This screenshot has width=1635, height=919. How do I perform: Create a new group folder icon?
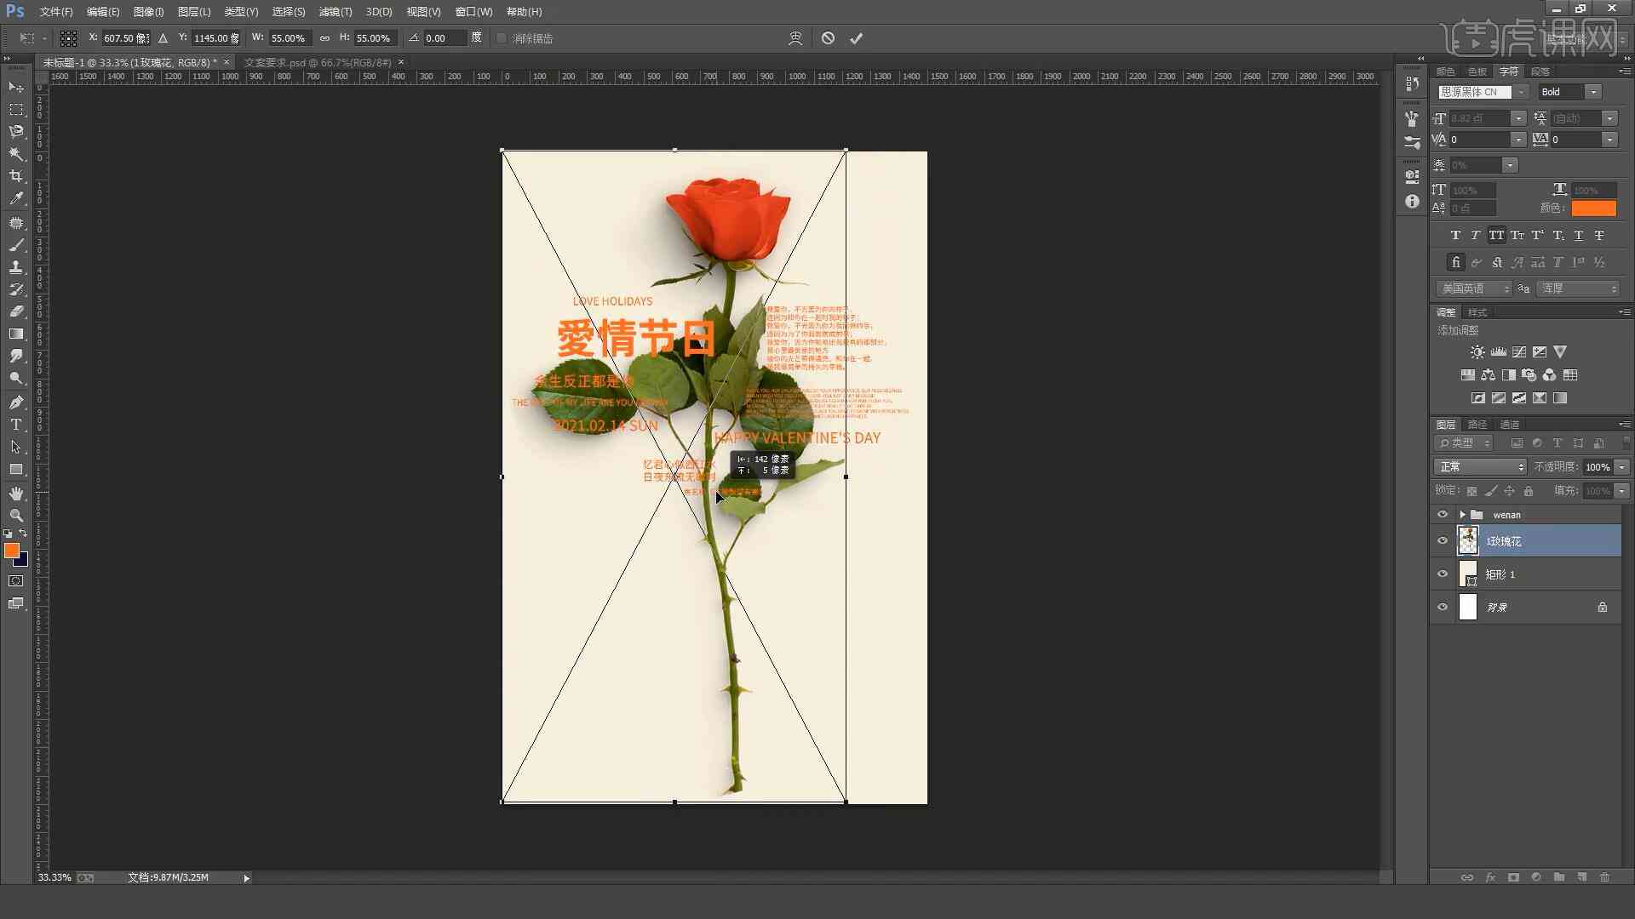click(1558, 877)
